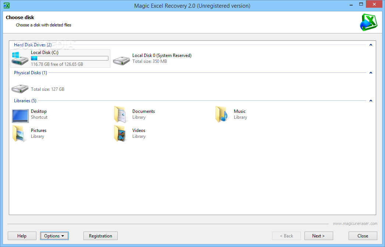385x247 pixels.
Task: Collapse the Physical Disks group
Action: point(371,73)
